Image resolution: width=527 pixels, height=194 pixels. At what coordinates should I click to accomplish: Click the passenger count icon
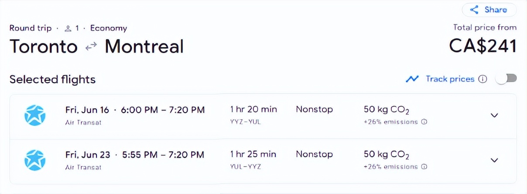click(68, 29)
